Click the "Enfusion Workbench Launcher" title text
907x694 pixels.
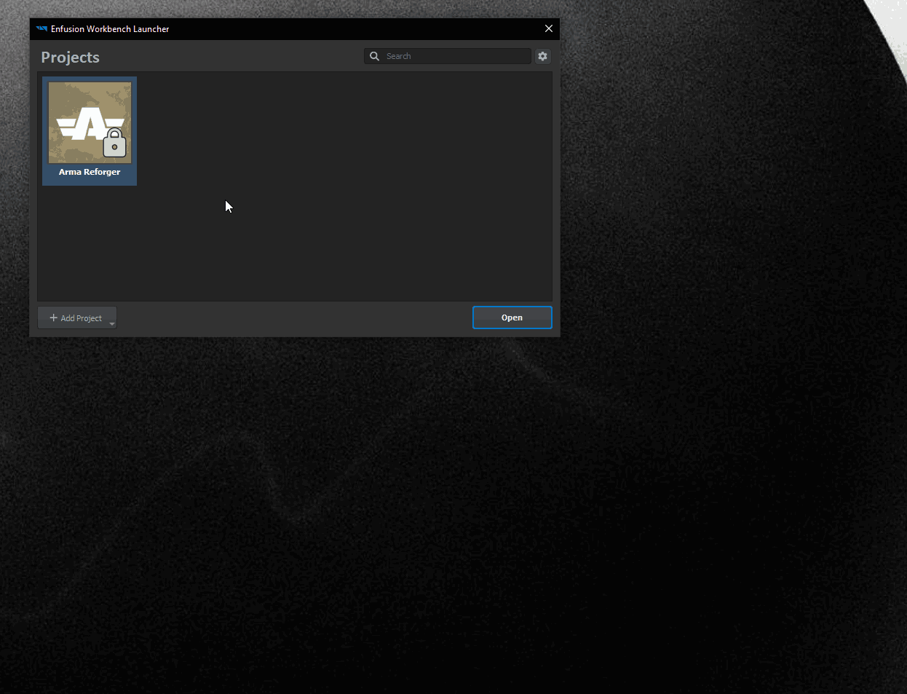(x=110, y=29)
